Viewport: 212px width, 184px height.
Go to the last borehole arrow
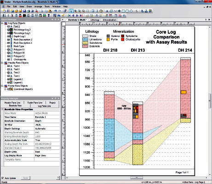tap(81, 16)
